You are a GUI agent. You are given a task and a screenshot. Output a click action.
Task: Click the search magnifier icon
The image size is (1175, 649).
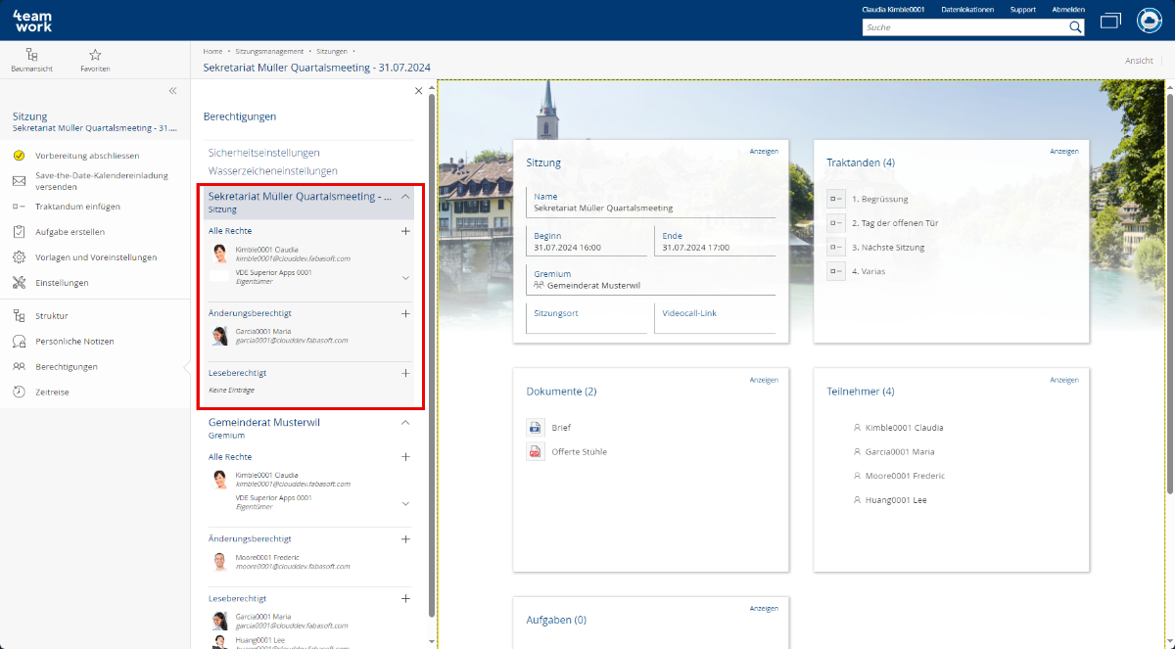(x=1075, y=27)
